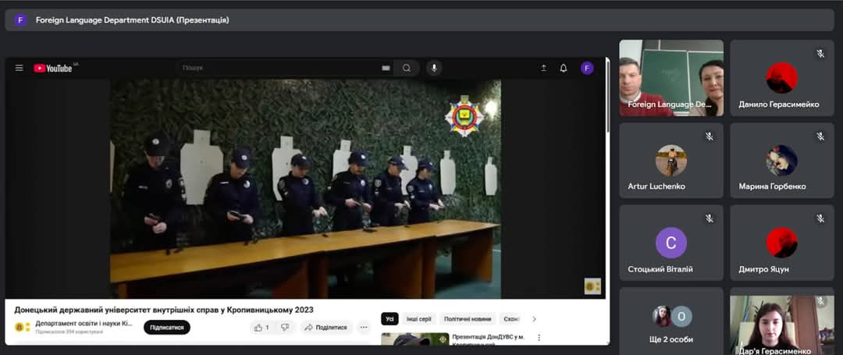
Task: Open the YouTube account avatar F
Action: pos(587,68)
